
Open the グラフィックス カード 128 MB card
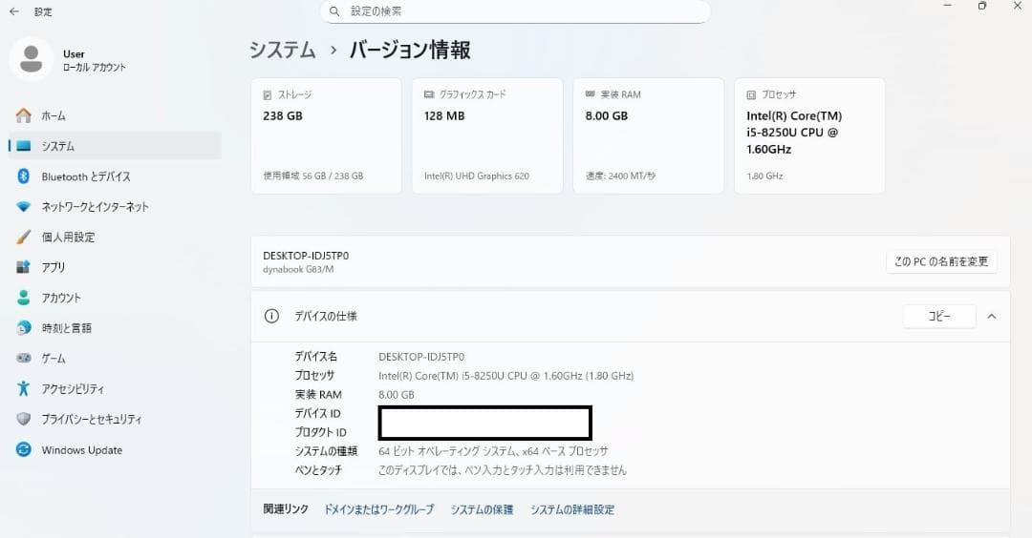pos(487,136)
